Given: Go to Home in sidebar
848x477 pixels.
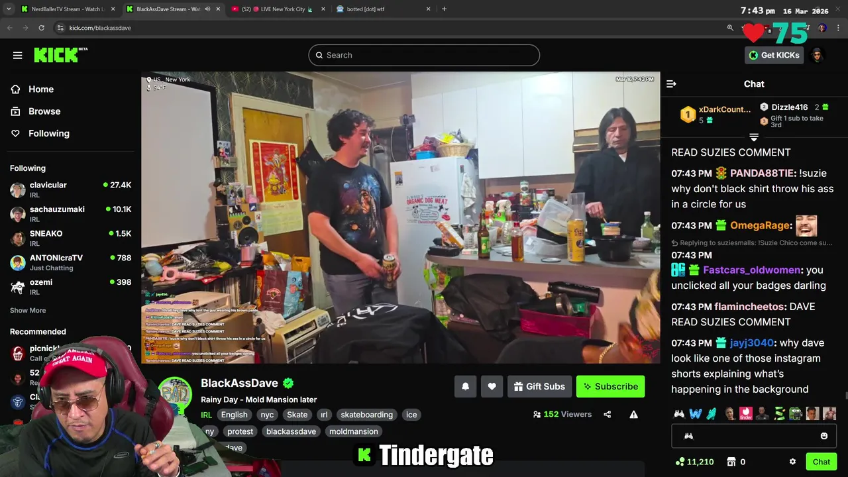Looking at the screenshot, I should [x=41, y=89].
